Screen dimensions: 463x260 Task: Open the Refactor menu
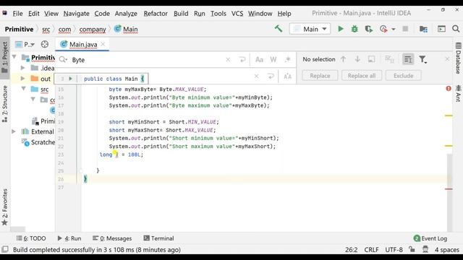point(156,14)
